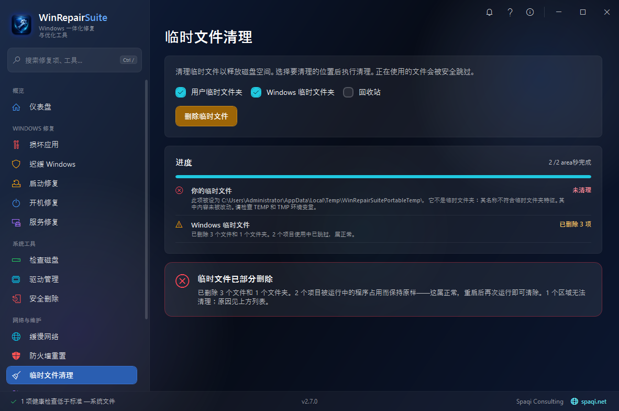Go to 安全删除 tool

tap(72, 299)
